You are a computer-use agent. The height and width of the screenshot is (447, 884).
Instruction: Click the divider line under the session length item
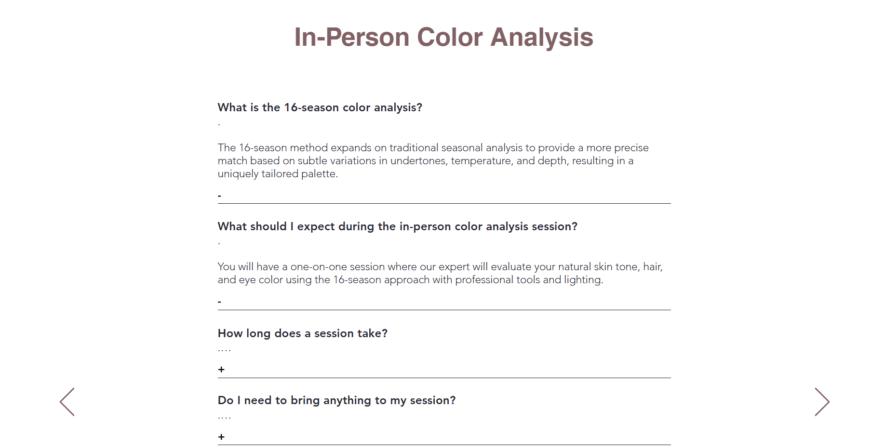(x=443, y=378)
